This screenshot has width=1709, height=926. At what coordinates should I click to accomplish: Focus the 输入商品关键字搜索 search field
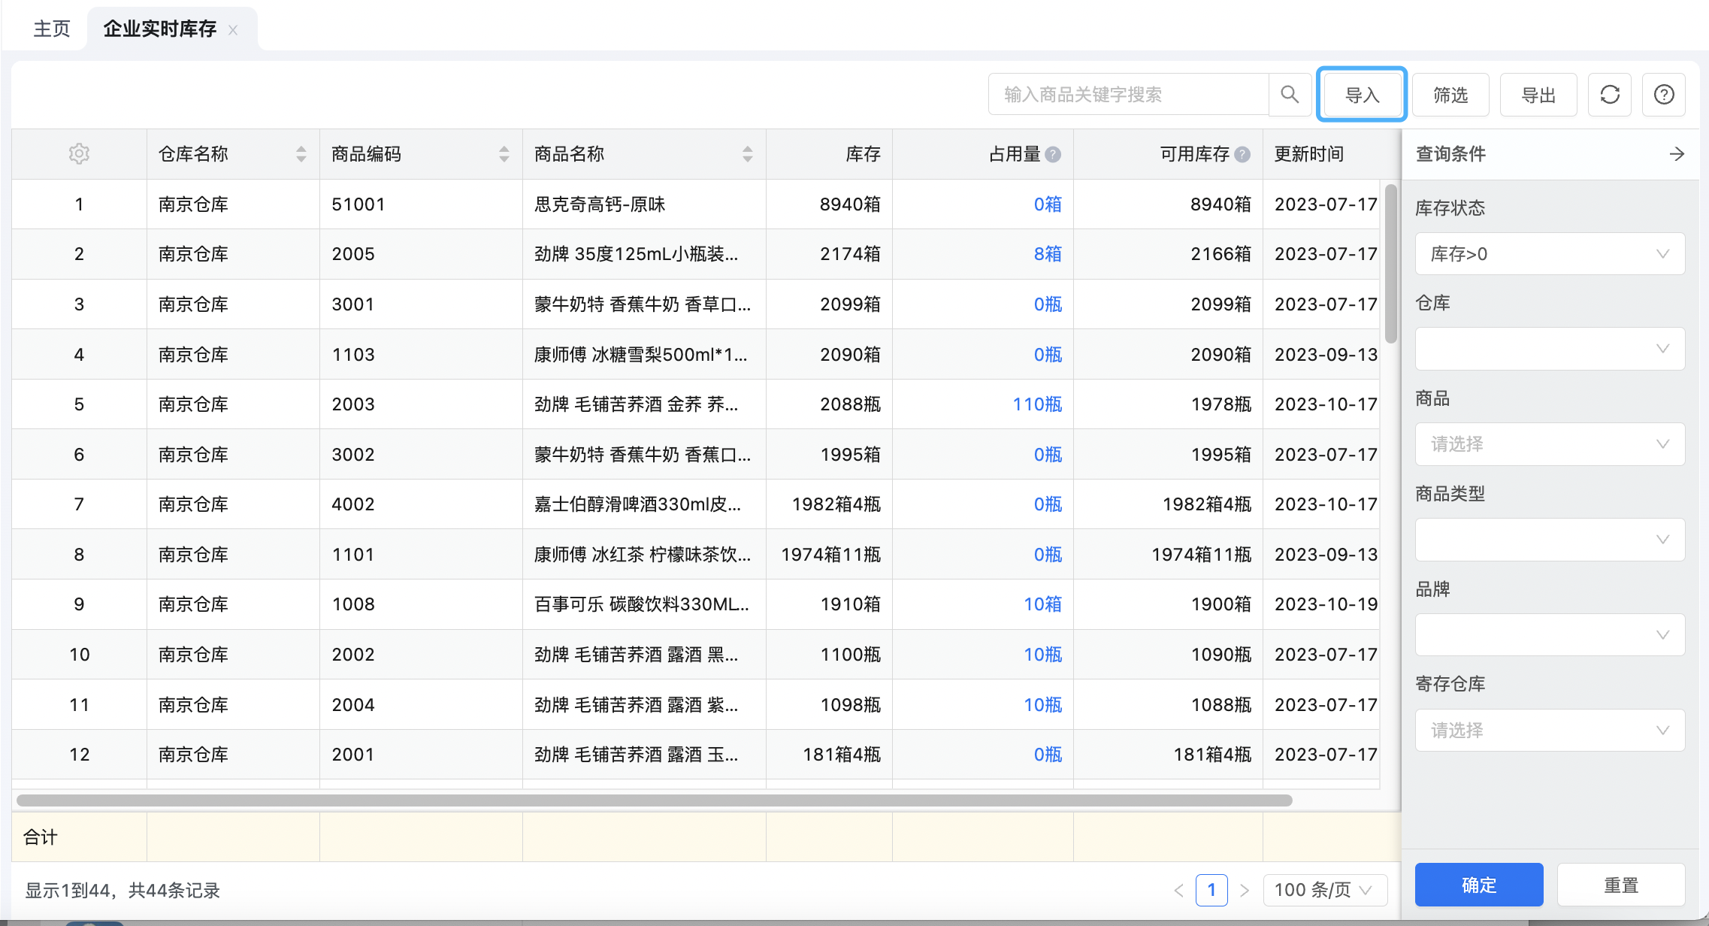[x=1129, y=95]
